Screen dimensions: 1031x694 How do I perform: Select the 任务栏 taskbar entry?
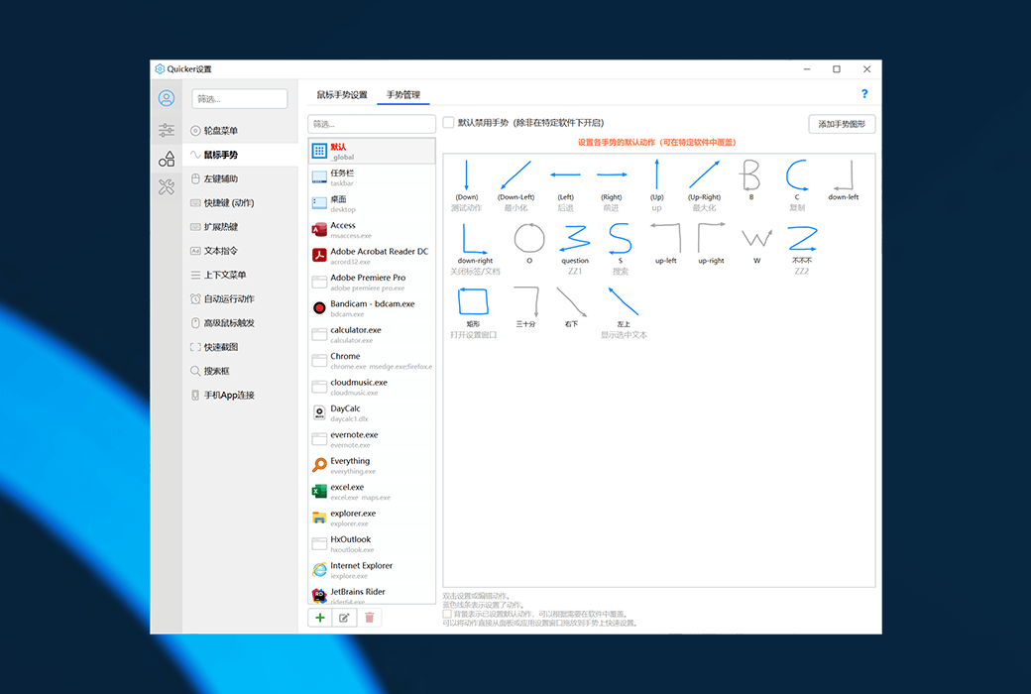point(372,177)
